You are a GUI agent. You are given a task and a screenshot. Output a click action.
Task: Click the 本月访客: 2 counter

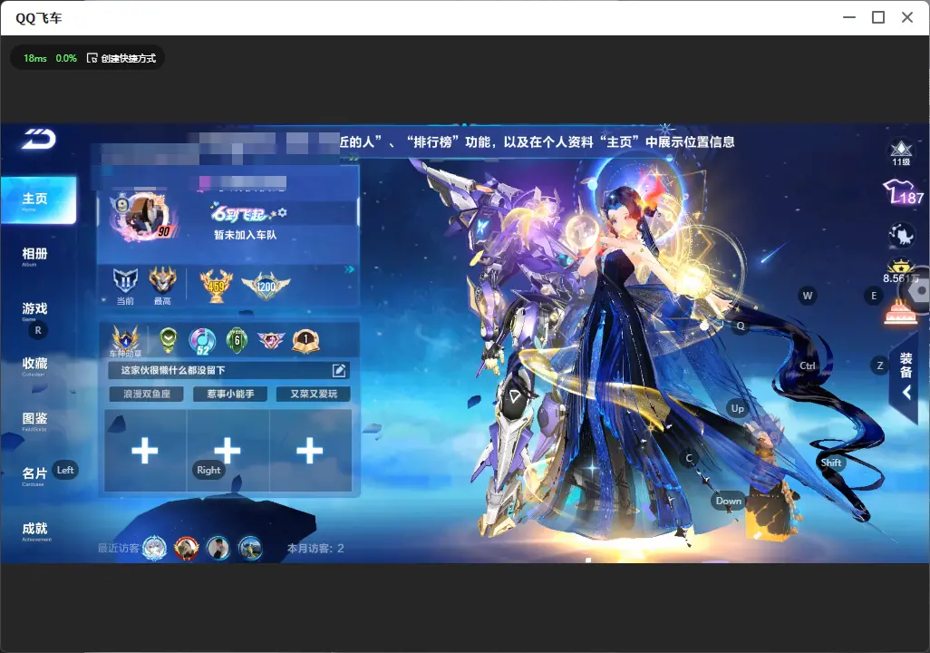tap(315, 549)
